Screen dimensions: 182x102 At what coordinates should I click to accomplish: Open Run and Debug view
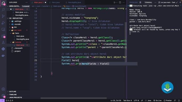pyautogui.click(x=3, y=23)
